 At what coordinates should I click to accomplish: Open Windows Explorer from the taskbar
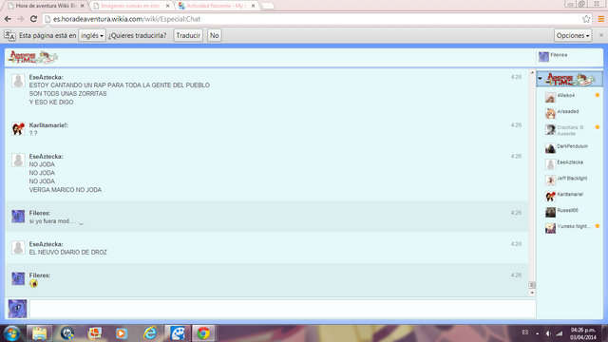click(x=40, y=333)
